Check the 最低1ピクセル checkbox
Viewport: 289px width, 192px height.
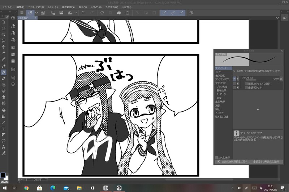click(x=246, y=88)
